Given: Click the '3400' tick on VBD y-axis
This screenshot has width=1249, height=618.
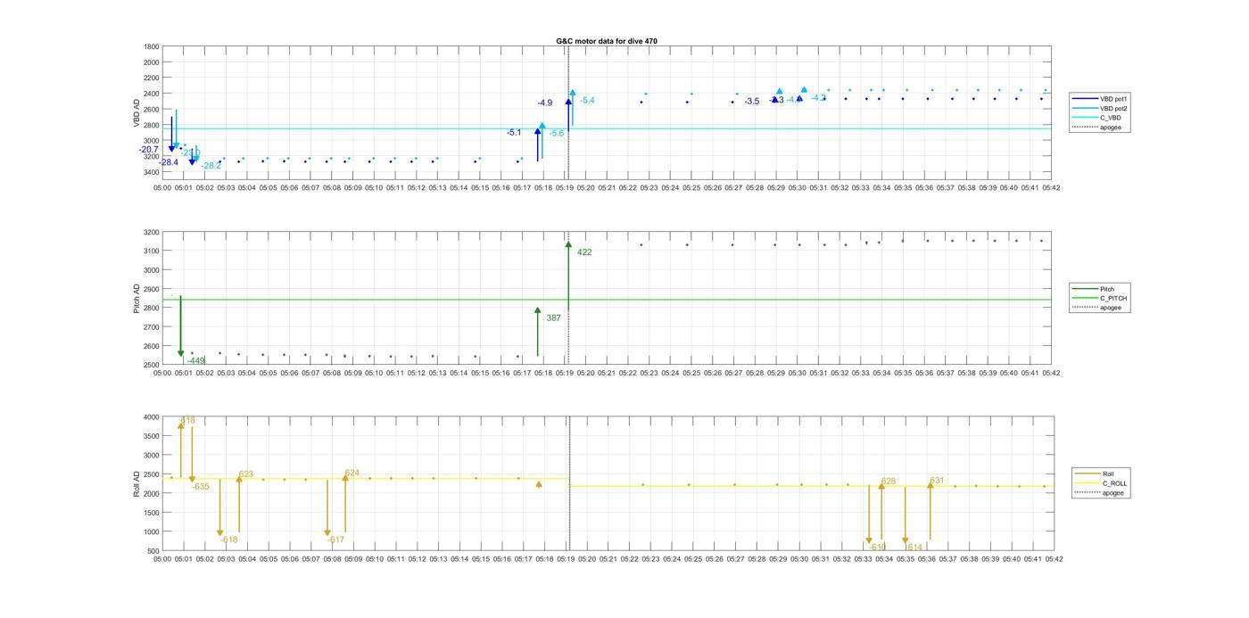Looking at the screenshot, I should tap(152, 172).
